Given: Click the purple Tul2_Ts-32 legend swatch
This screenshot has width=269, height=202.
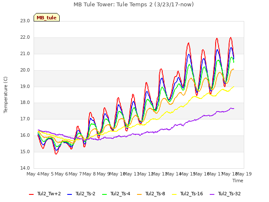Looking at the screenshot, I should (x=212, y=194).
